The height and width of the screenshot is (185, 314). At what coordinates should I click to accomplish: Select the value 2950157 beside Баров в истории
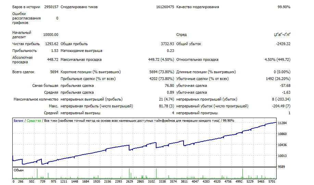(51, 7)
